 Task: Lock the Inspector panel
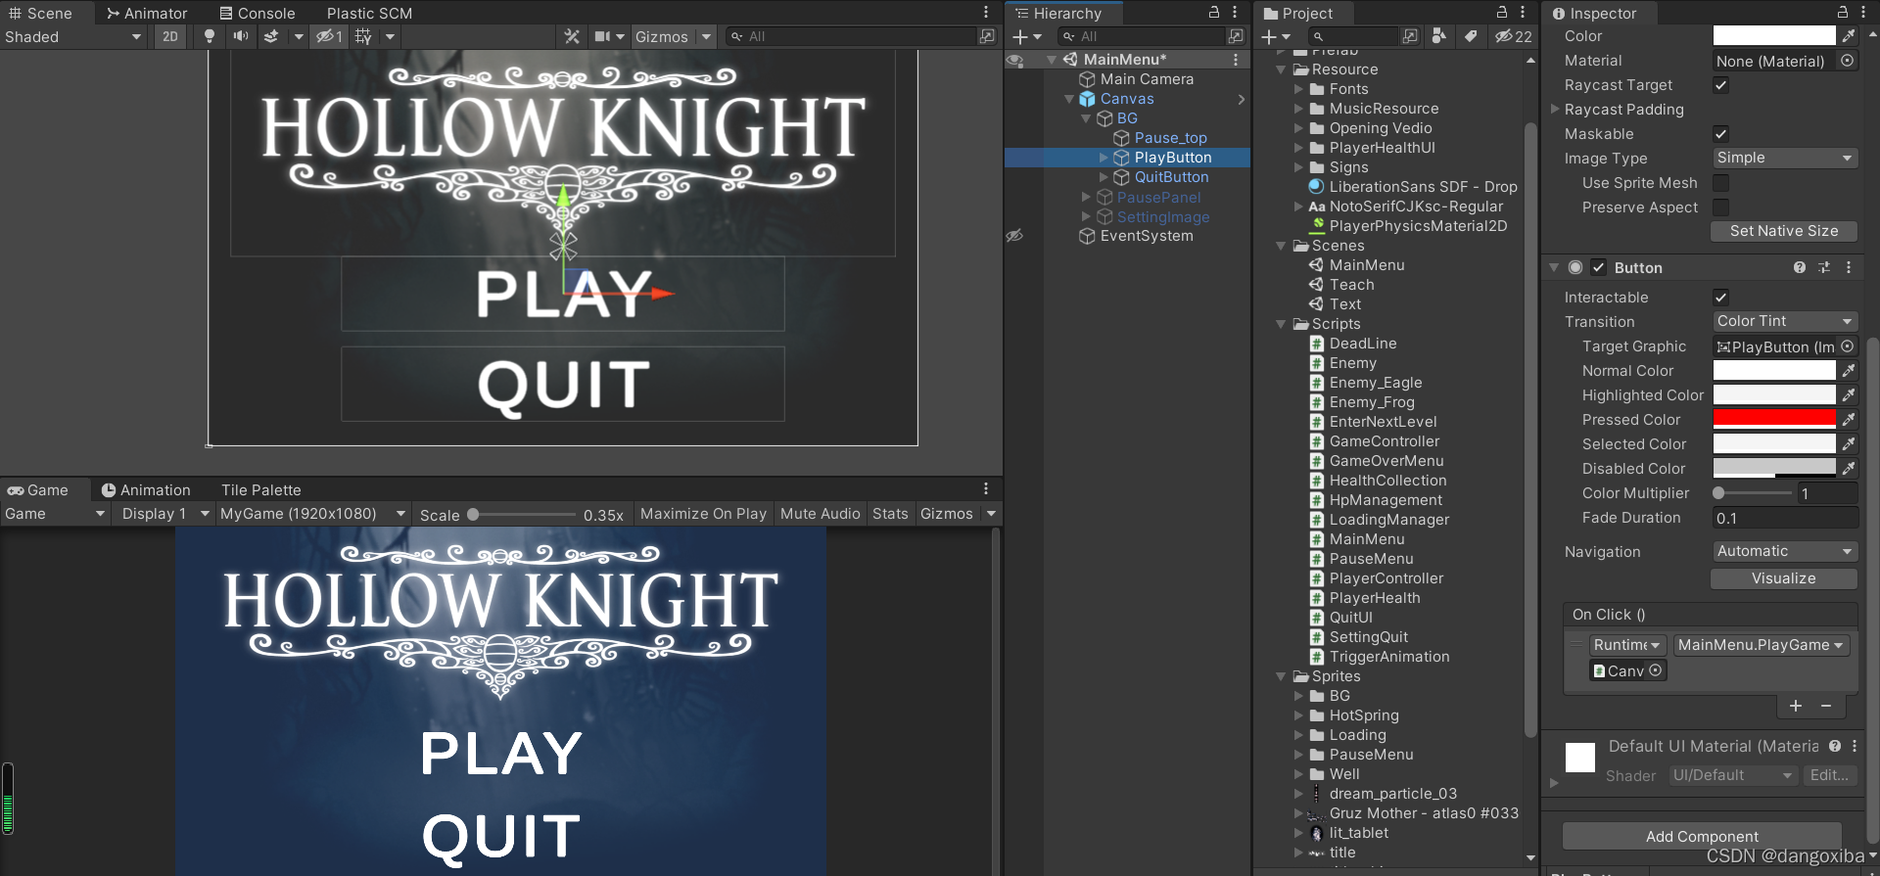[x=1843, y=12]
